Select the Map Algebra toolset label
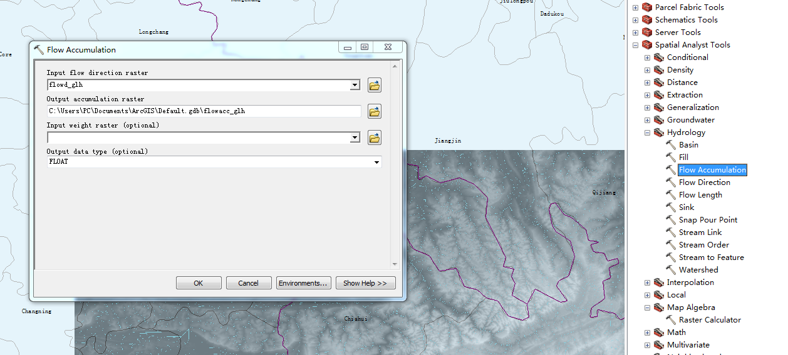Viewport: 788px width, 355px height. pyautogui.click(x=691, y=307)
